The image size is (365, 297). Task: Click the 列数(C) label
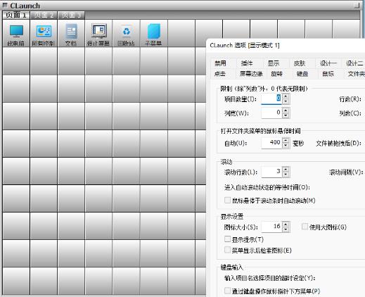[350, 113]
